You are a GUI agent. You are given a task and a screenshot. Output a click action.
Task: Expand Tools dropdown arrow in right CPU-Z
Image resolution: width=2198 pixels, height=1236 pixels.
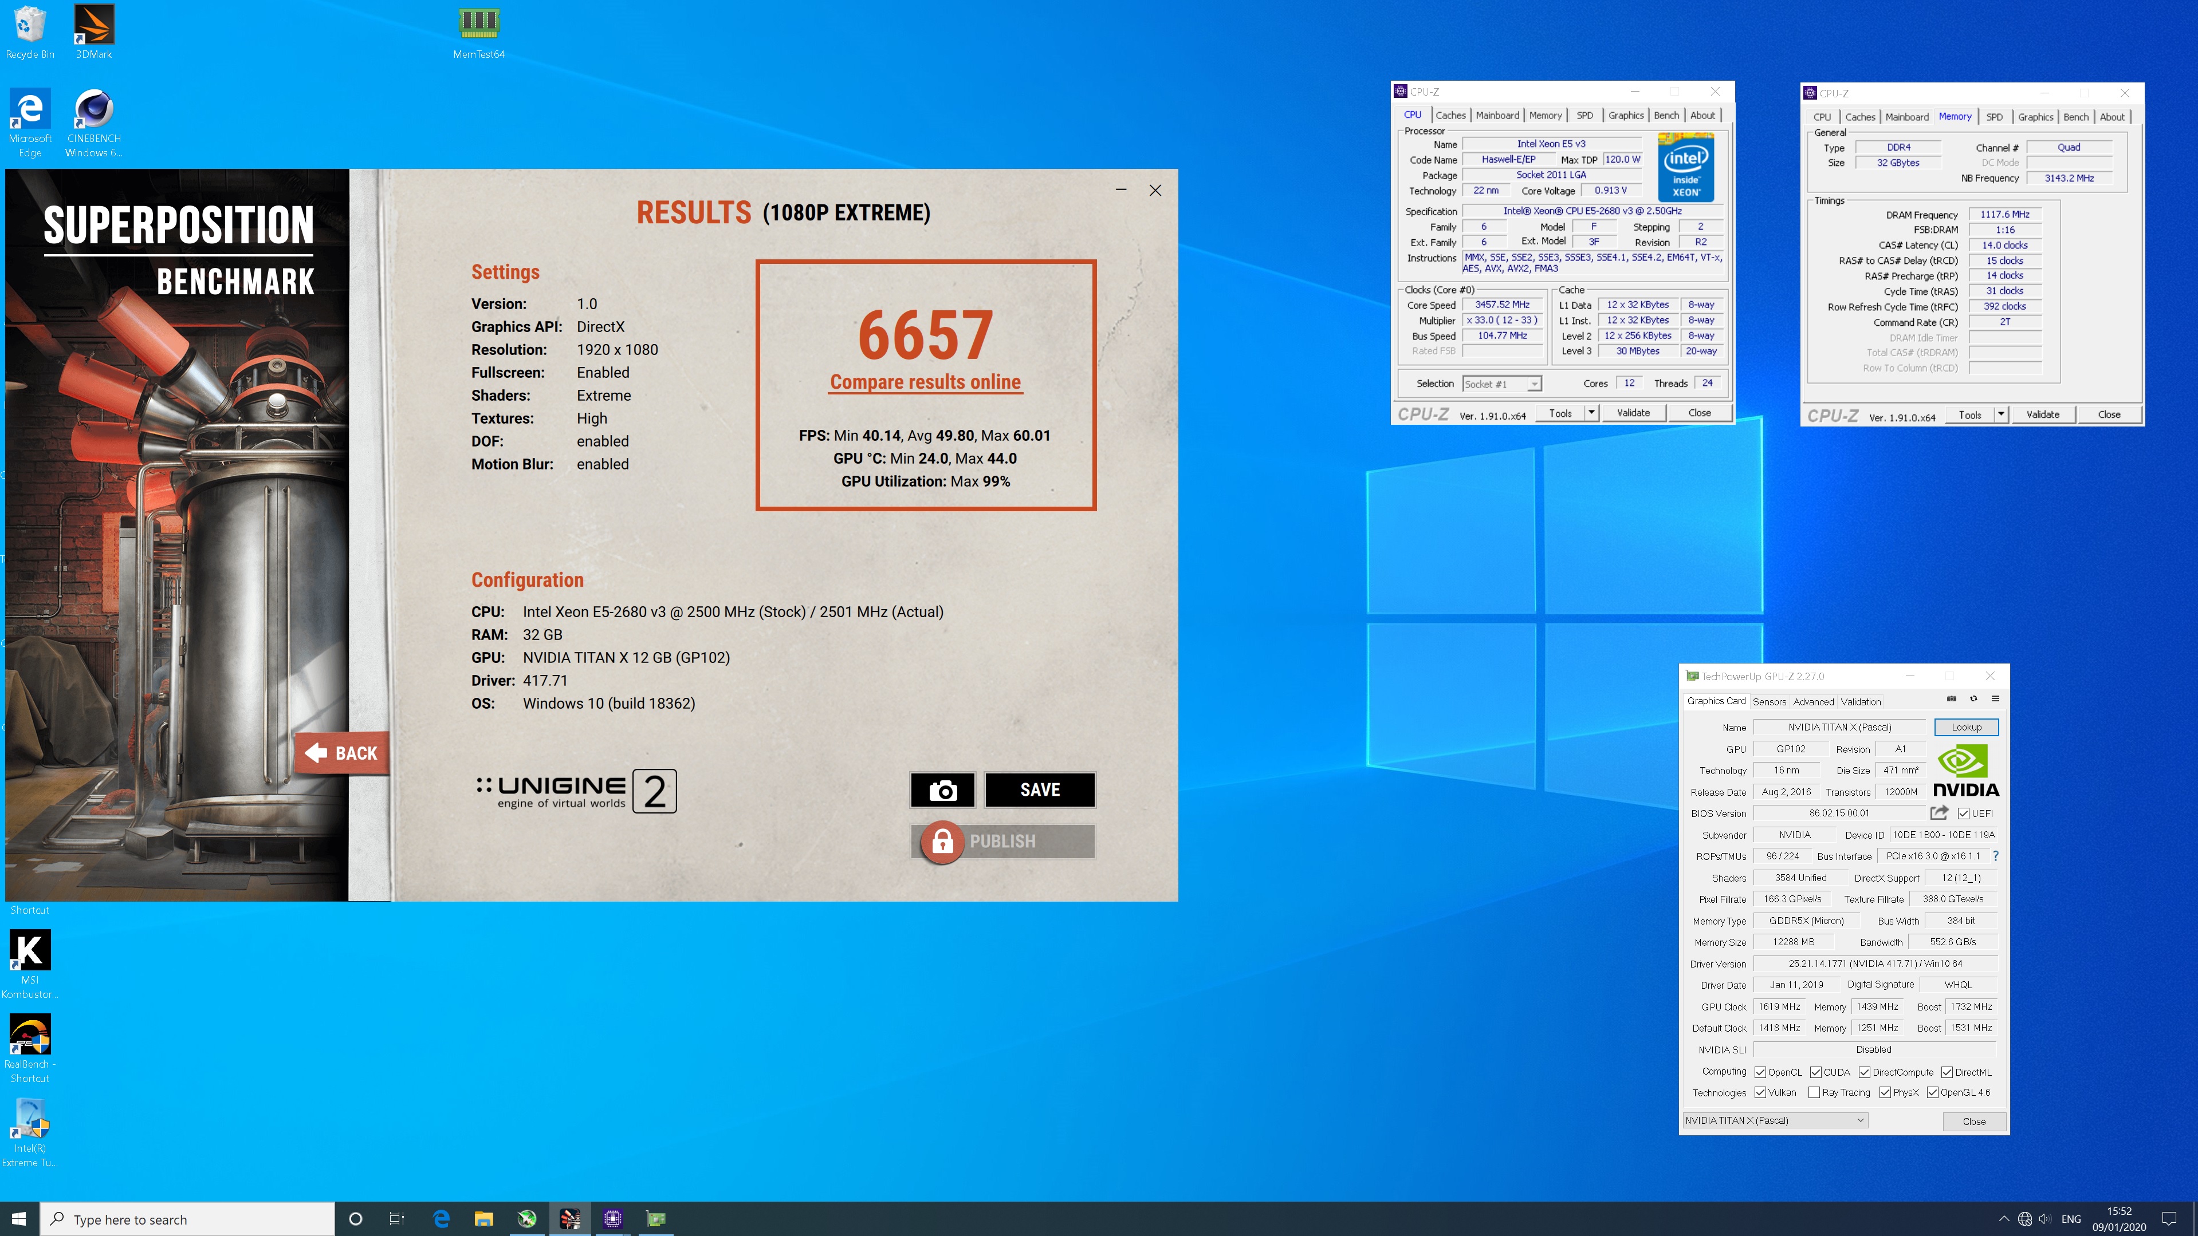pyautogui.click(x=2001, y=414)
